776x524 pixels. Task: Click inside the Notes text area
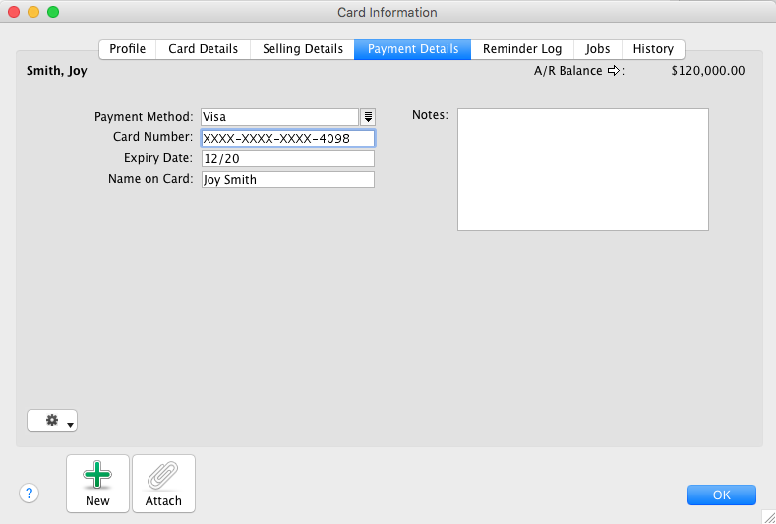[x=583, y=170]
